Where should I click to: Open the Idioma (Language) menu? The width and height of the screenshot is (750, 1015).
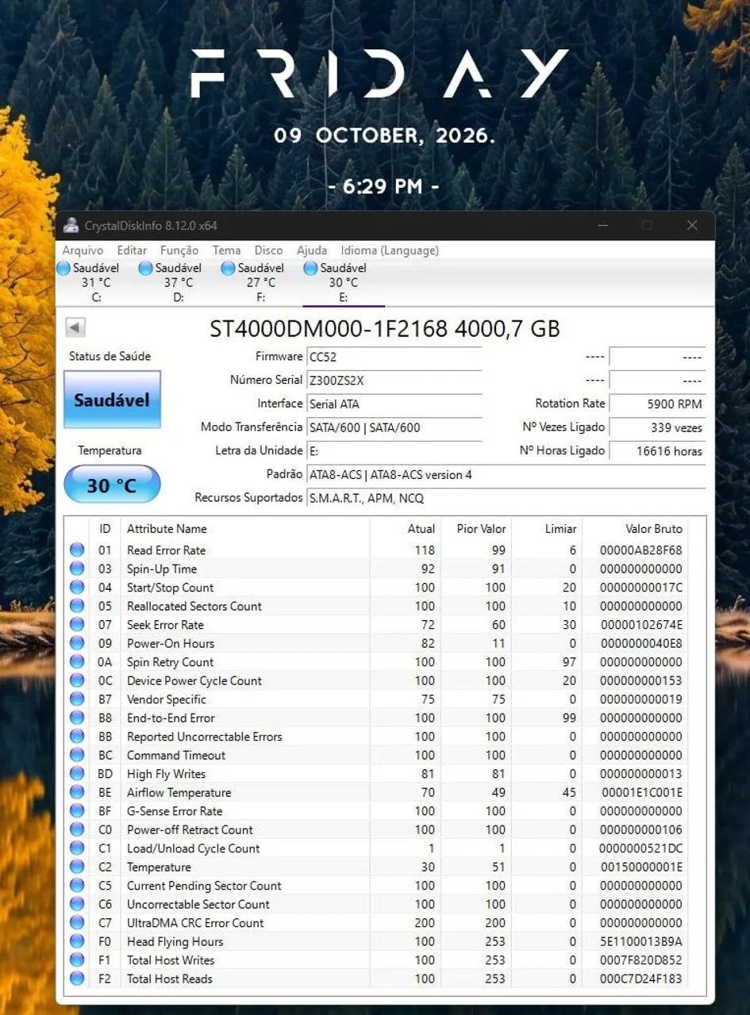pyautogui.click(x=390, y=250)
